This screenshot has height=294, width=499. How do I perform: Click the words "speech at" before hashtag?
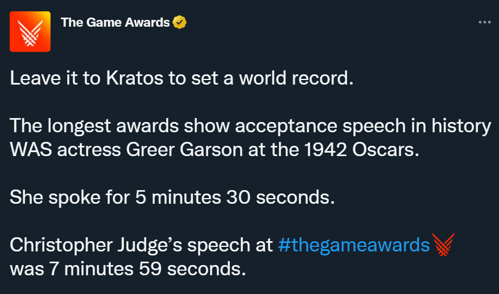(237, 245)
